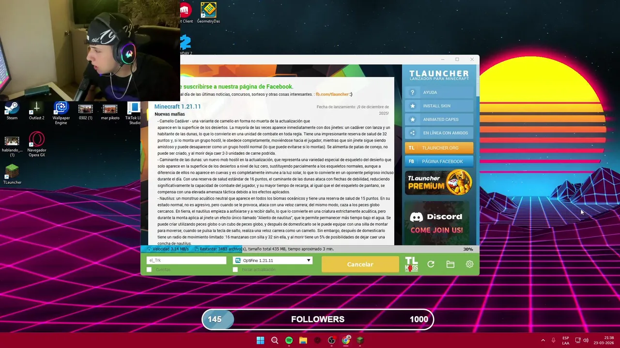Open Windows Start menu
Viewport: 620px width, 348px height.
(x=260, y=340)
